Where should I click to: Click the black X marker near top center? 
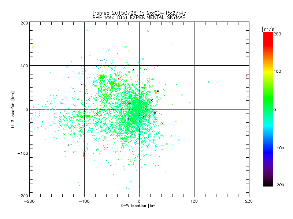tap(148, 31)
